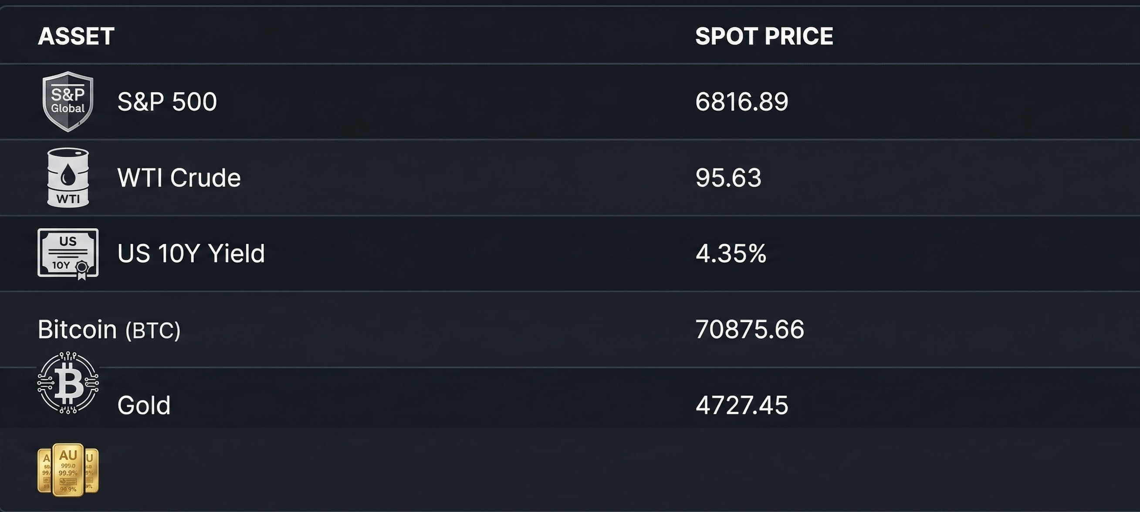Click the S&P Global shield icon
1140x512 pixels.
[68, 101]
